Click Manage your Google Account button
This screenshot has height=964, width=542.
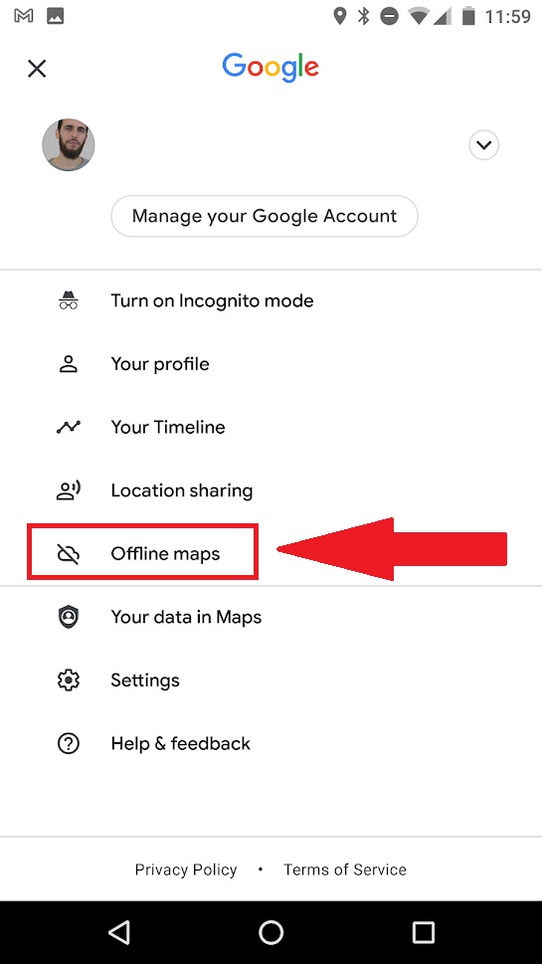pyautogui.click(x=265, y=216)
